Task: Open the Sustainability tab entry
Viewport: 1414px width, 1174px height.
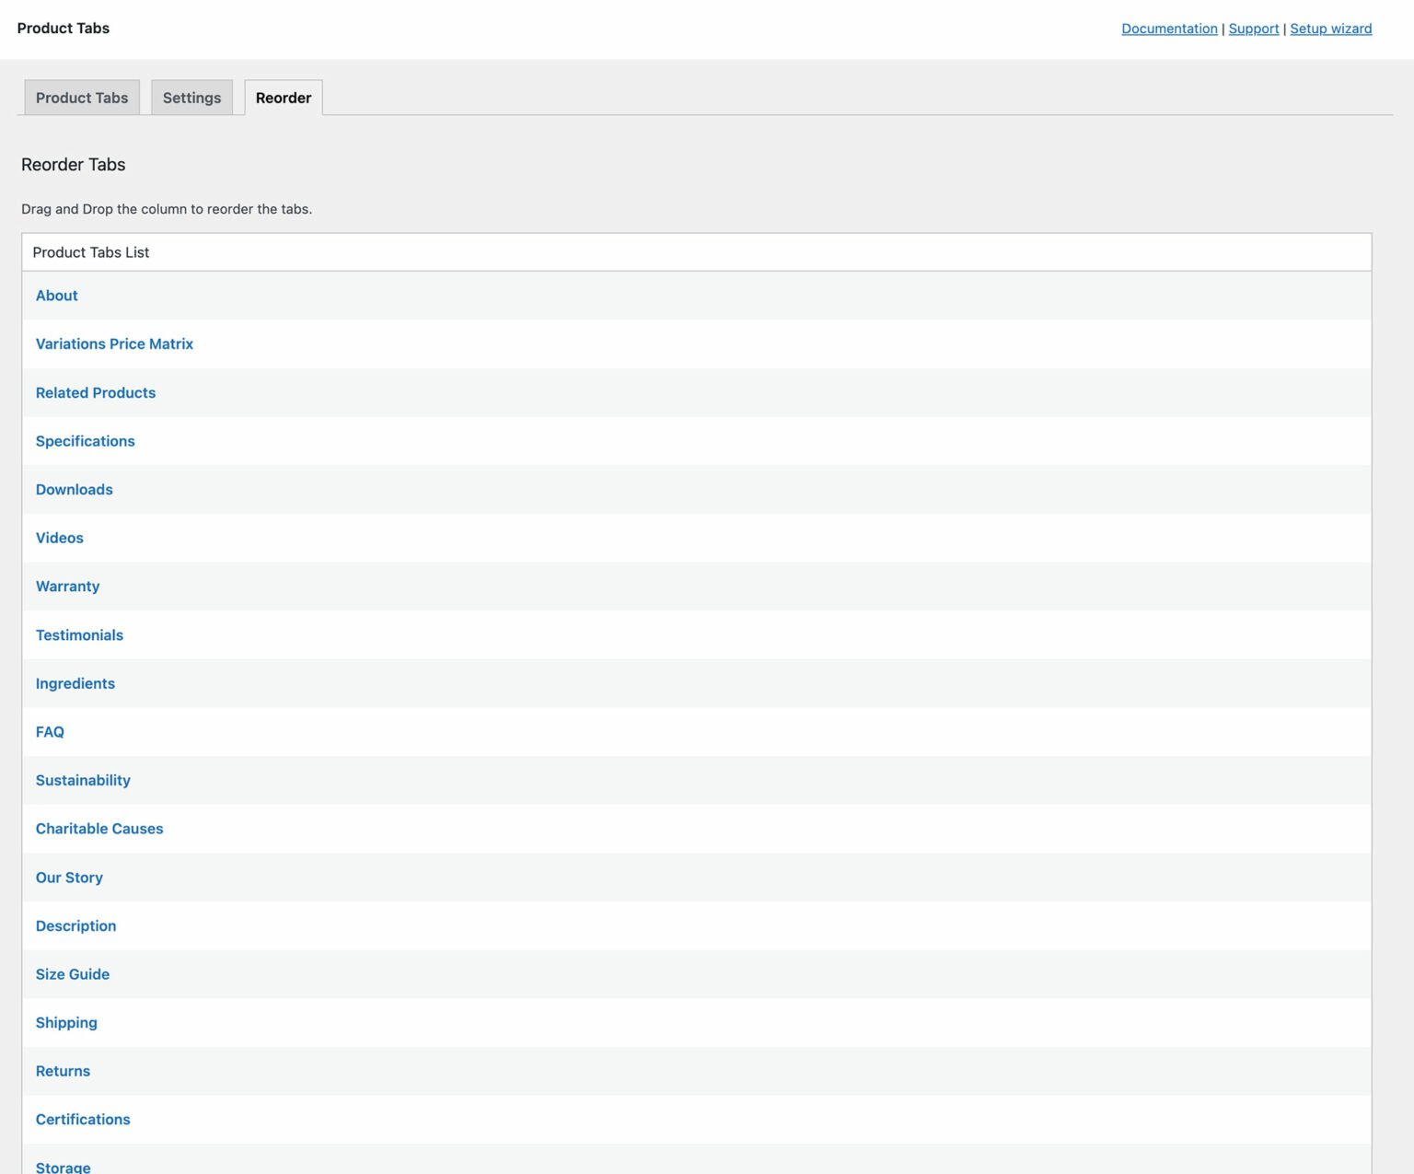Action: [x=83, y=780]
